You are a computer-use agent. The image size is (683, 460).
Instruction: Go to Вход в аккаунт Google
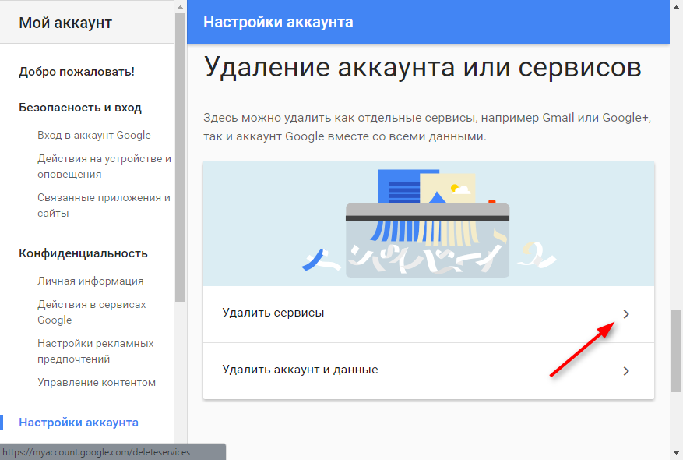tap(94, 135)
